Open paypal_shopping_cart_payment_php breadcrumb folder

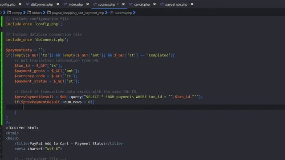[78, 13]
